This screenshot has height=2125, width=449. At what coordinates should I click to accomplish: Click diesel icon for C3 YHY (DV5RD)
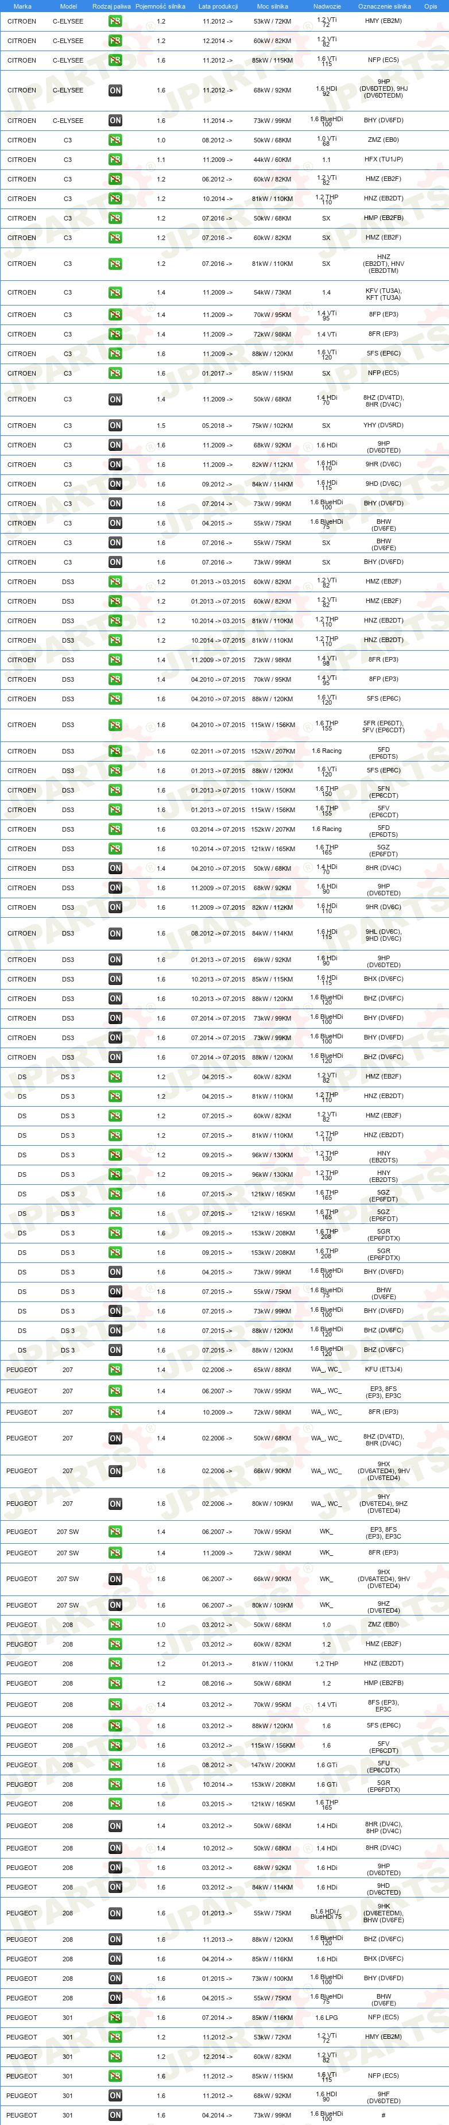115,426
